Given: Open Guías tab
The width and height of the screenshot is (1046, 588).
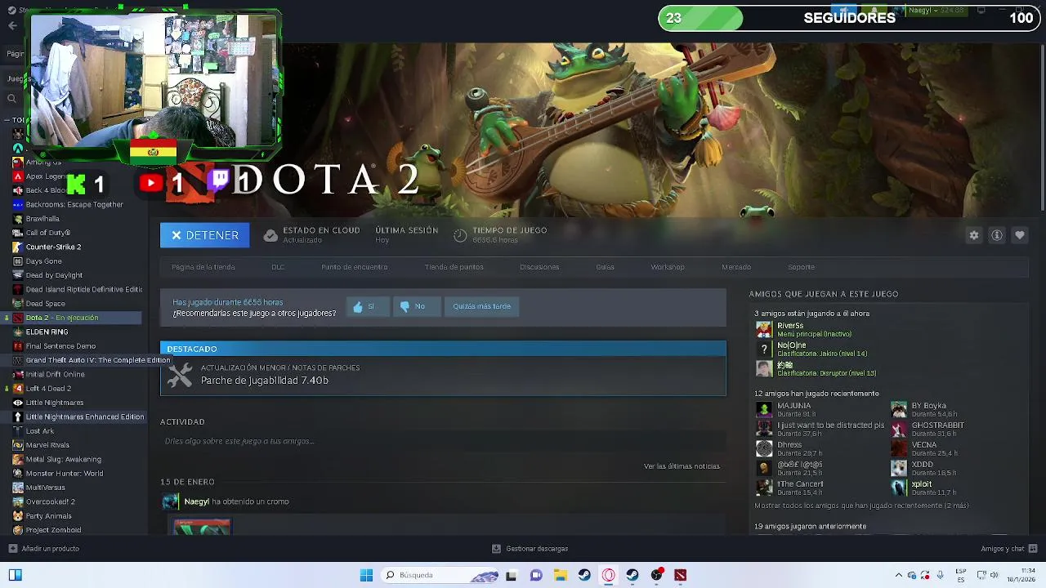Looking at the screenshot, I should pyautogui.click(x=606, y=267).
